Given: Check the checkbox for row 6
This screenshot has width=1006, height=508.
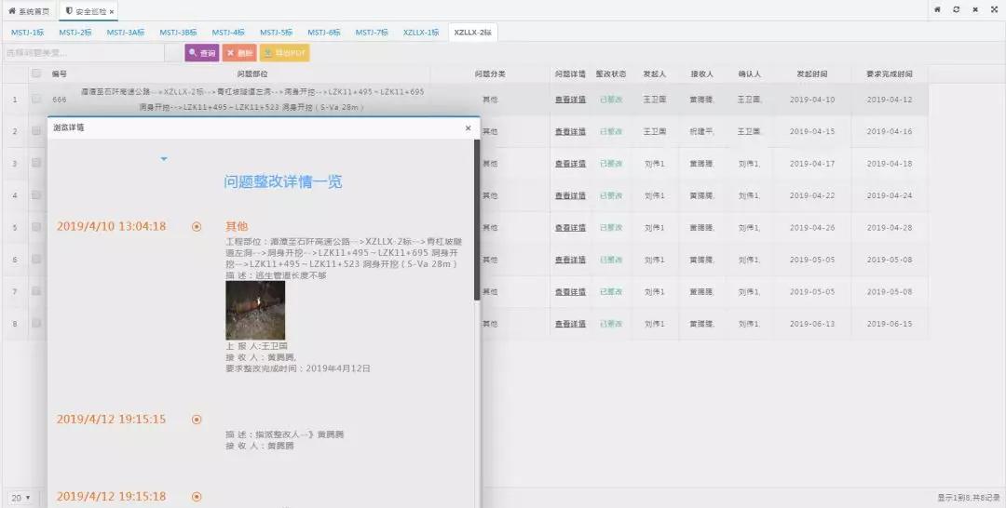Looking at the screenshot, I should pyautogui.click(x=36, y=259).
